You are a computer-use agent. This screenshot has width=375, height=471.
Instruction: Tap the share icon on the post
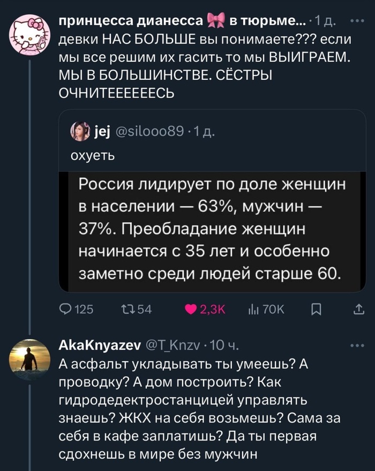(x=357, y=309)
